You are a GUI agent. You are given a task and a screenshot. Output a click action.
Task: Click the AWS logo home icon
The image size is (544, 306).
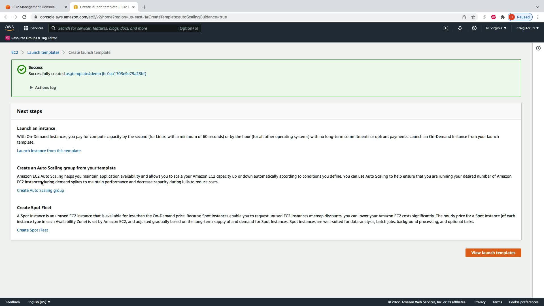point(9,28)
